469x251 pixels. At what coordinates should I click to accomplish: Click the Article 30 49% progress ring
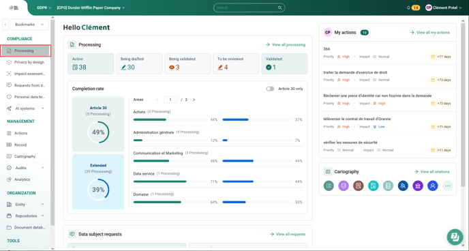tap(98, 132)
